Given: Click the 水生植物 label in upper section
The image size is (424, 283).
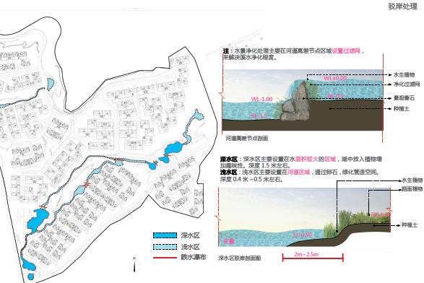Looking at the screenshot, I should coord(404,75).
